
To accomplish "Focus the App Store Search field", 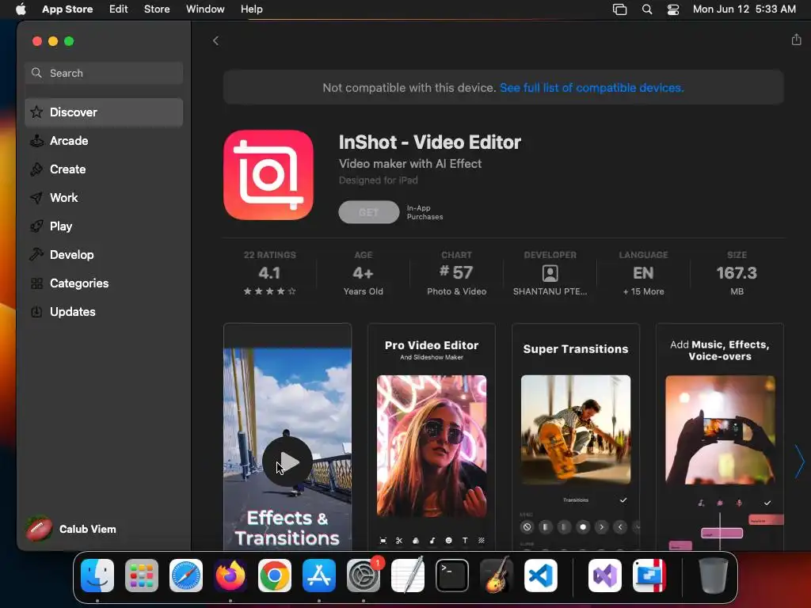I will click(x=104, y=73).
